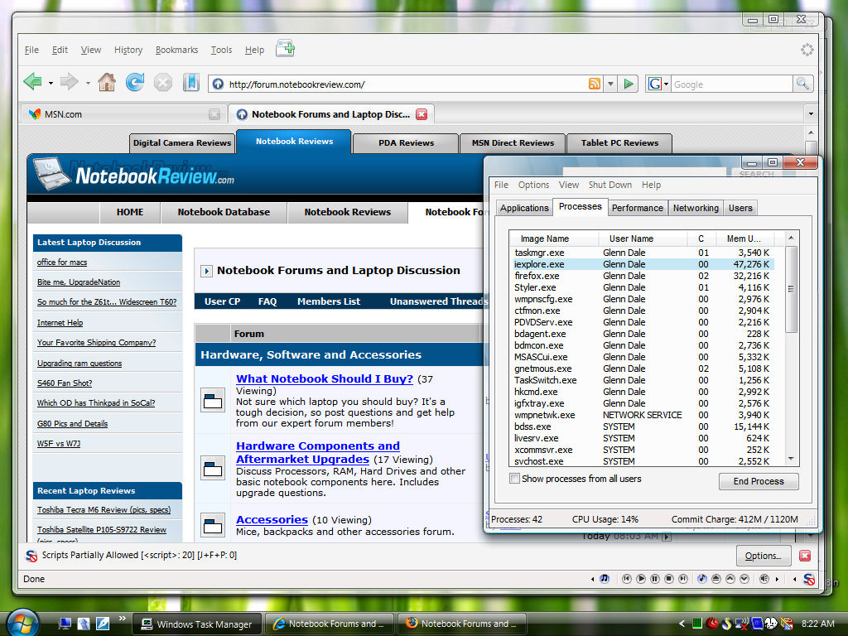Open the Bookmarks sidebar icon in the toolbar
848x636 pixels.
(191, 82)
